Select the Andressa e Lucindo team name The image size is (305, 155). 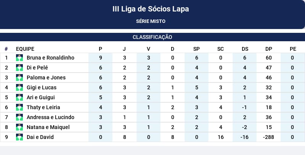(x=50, y=117)
